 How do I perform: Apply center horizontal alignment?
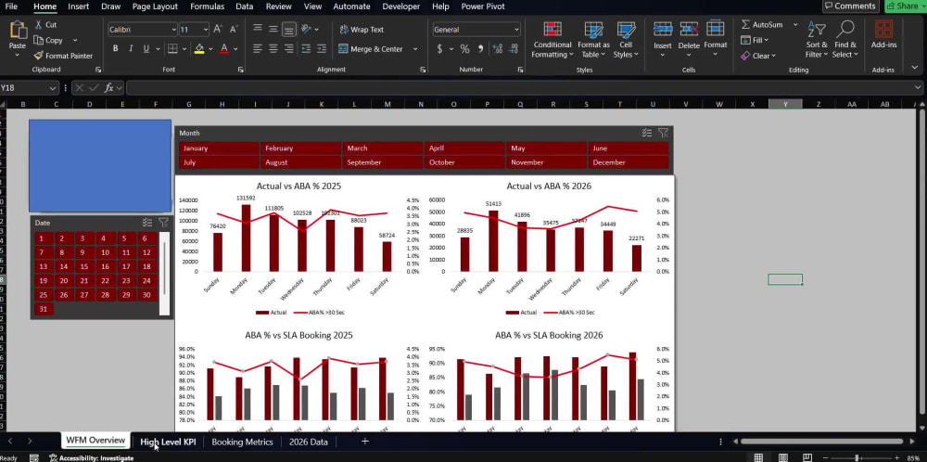273,48
